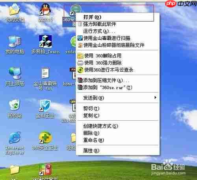
Task: Expand the 发送到 (N) submenu arrow
Action: pyautogui.click(x=155, y=97)
